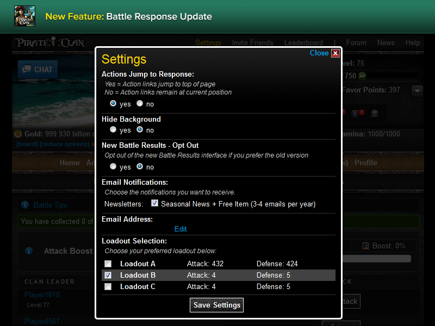This screenshot has width=435, height=326.
Task: Check the Loadout C checkbox
Action: 108,286
